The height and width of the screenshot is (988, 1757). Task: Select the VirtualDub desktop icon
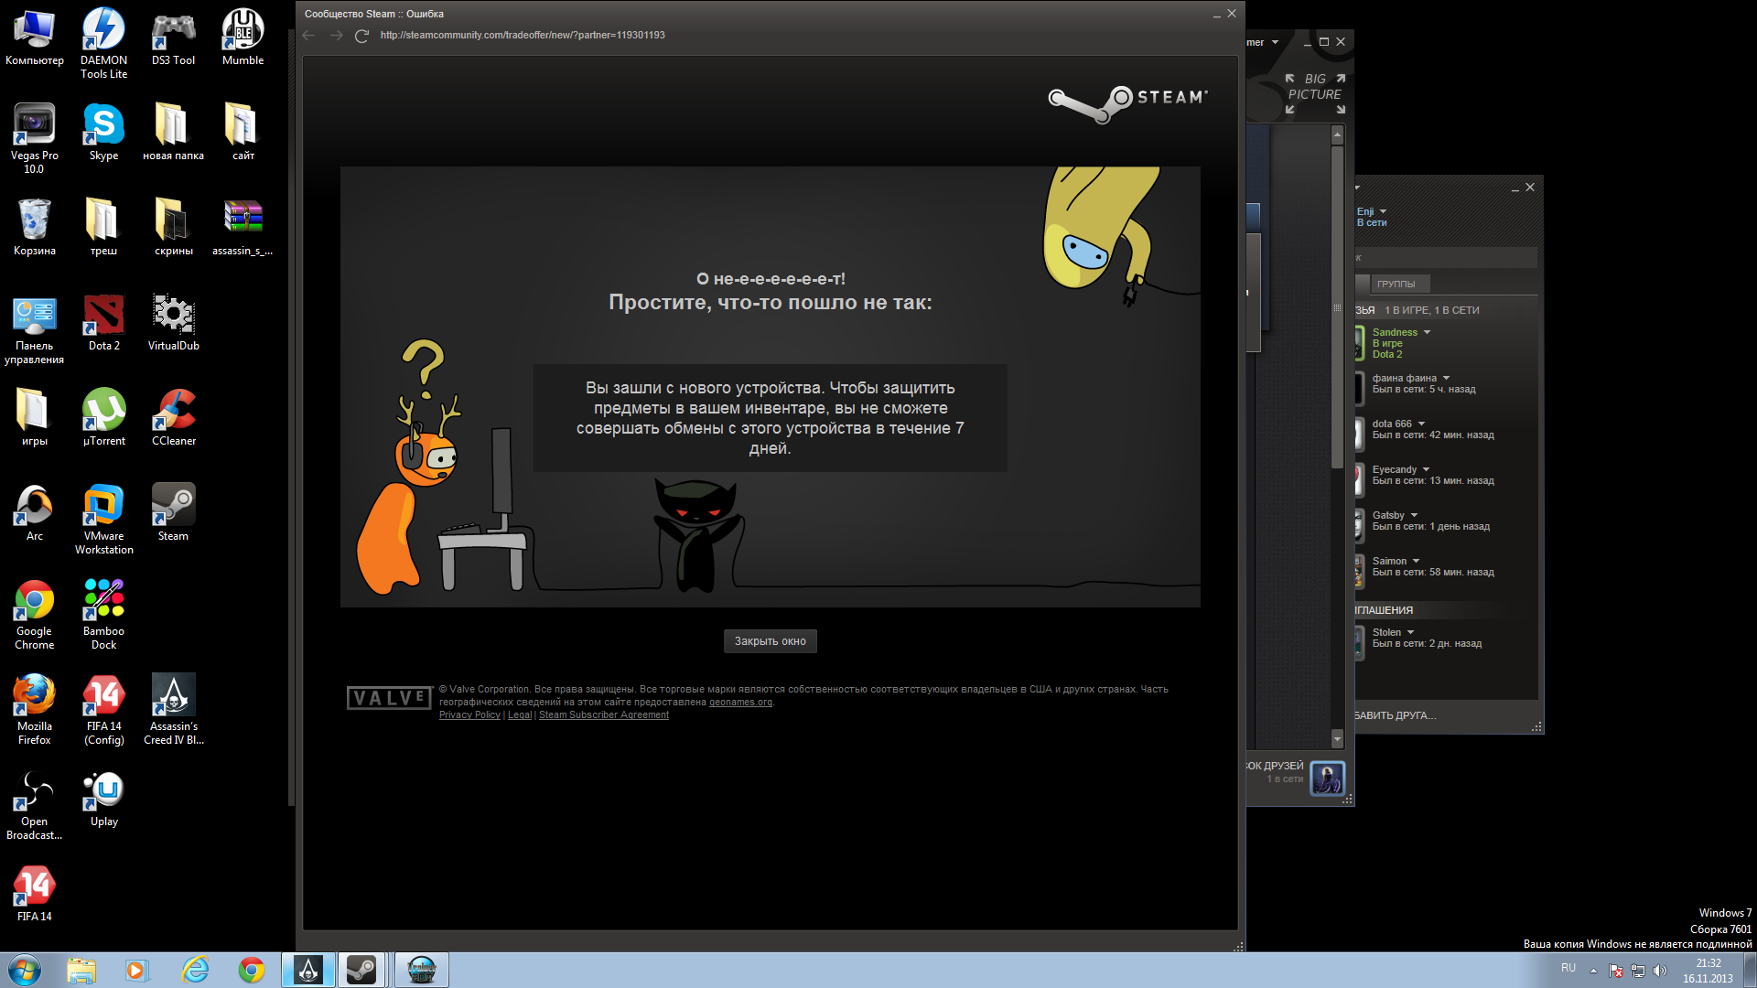point(173,323)
